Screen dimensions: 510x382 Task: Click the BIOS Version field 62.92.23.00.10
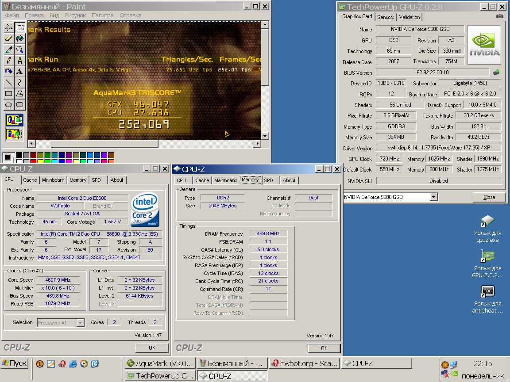432,73
